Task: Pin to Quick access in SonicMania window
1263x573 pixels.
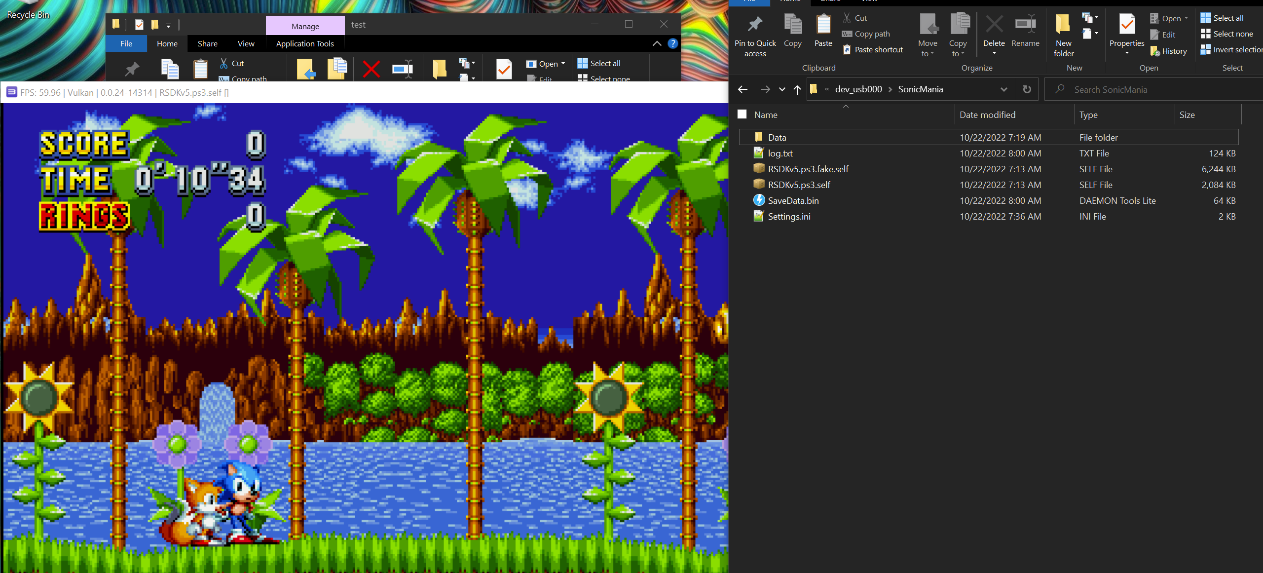Action: coord(755,36)
